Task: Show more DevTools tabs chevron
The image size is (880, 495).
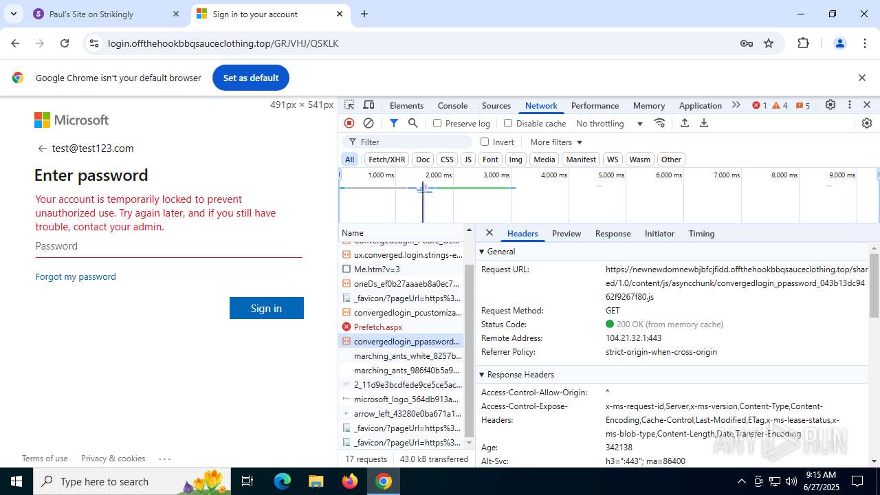Action: [x=736, y=105]
